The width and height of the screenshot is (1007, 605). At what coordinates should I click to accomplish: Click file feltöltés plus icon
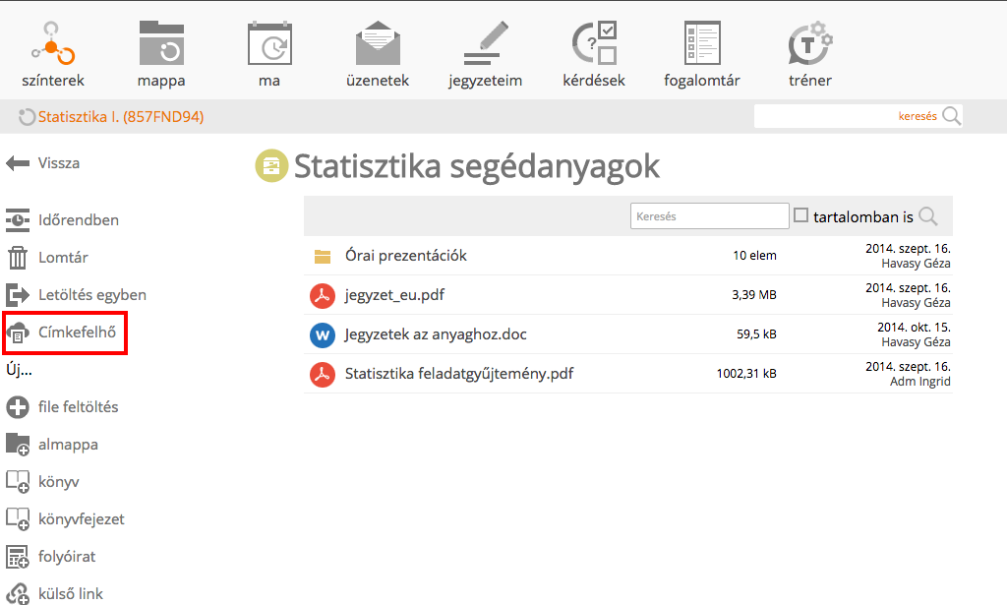point(18,407)
